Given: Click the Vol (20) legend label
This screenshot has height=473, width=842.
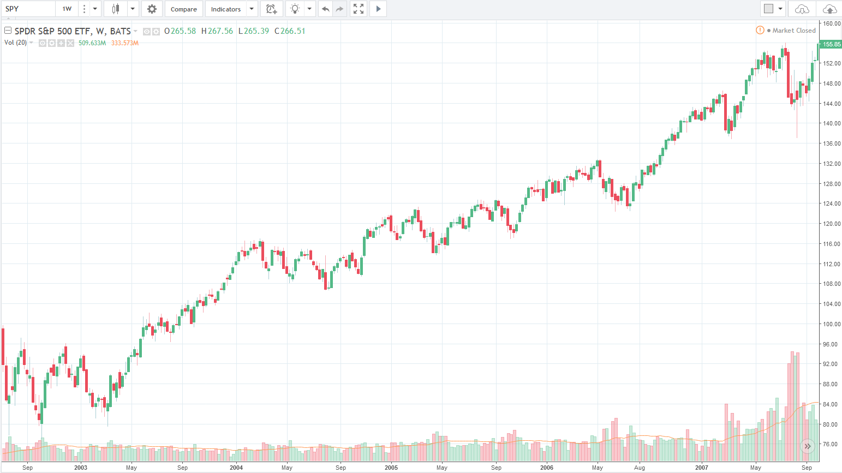Looking at the screenshot, I should [15, 43].
